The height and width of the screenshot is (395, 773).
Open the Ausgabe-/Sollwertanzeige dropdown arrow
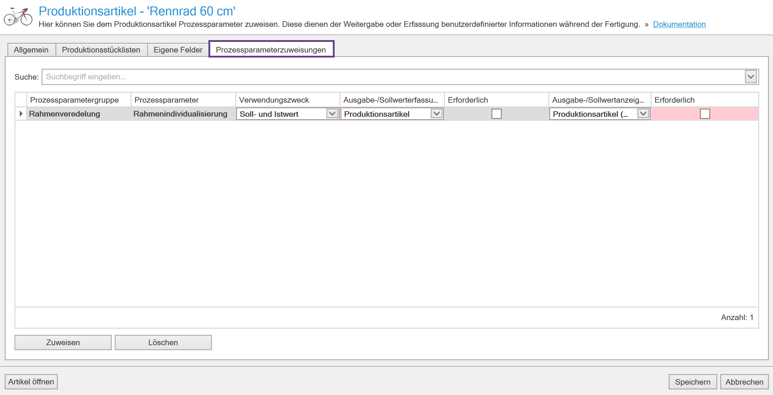pos(643,114)
